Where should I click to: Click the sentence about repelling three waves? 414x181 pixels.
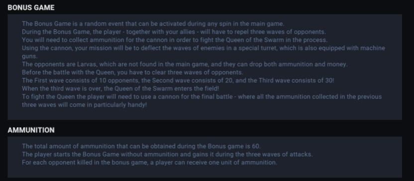[174, 32]
